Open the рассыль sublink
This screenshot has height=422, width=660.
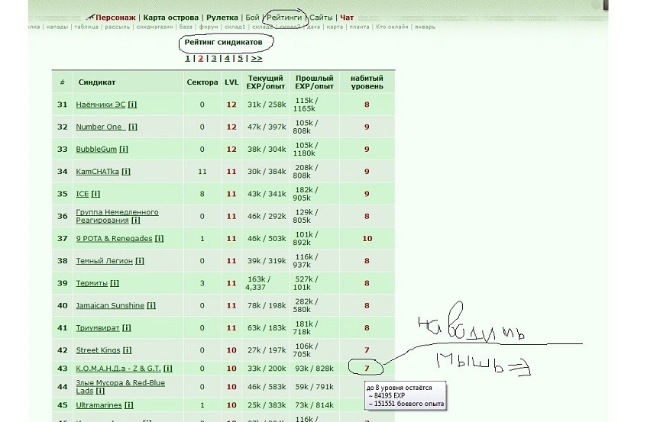118,27
